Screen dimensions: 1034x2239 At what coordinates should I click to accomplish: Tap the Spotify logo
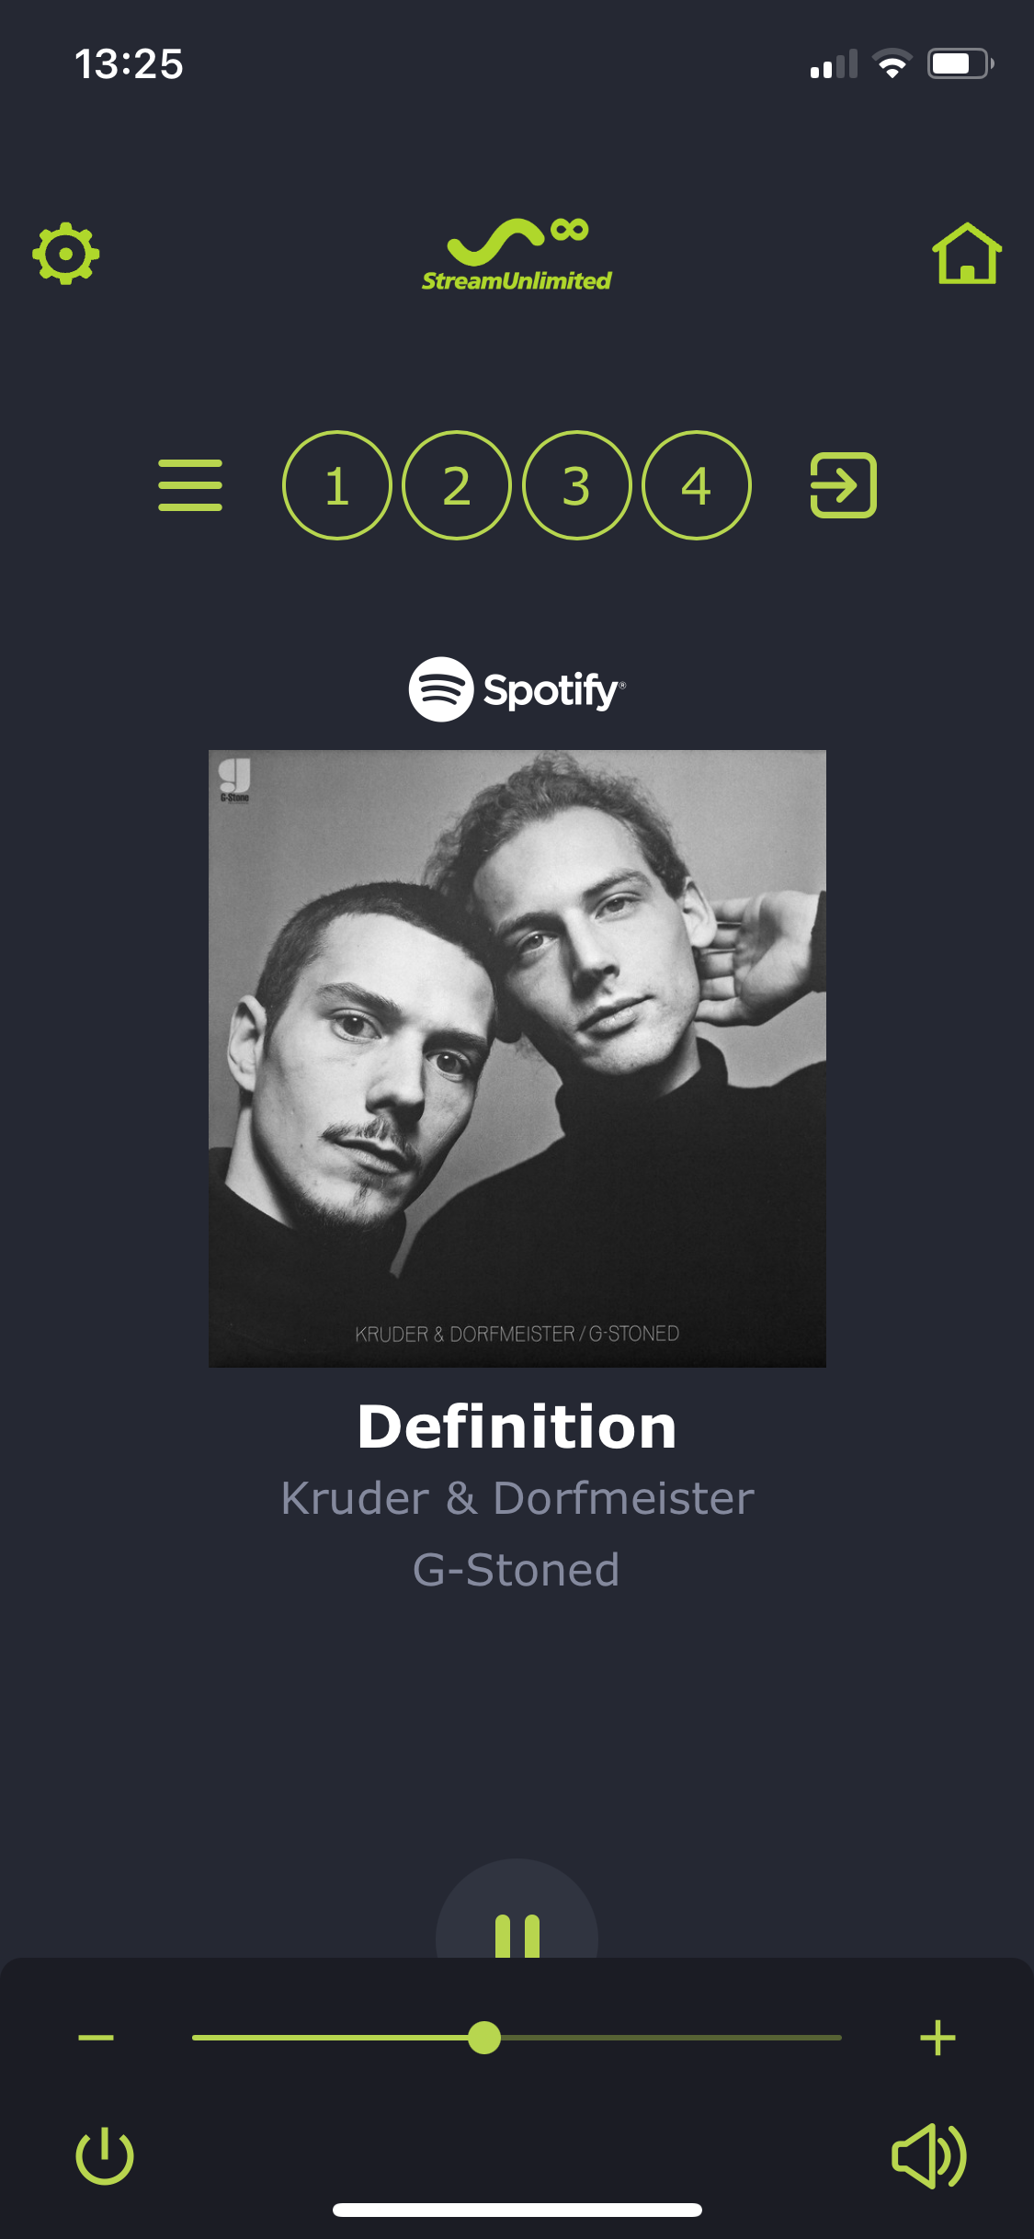pyautogui.click(x=517, y=689)
